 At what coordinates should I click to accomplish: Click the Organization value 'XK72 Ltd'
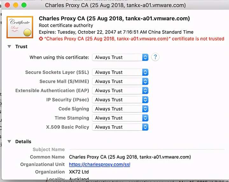pyautogui.click(x=79, y=172)
